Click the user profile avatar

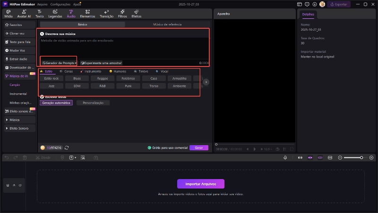click(322, 4)
